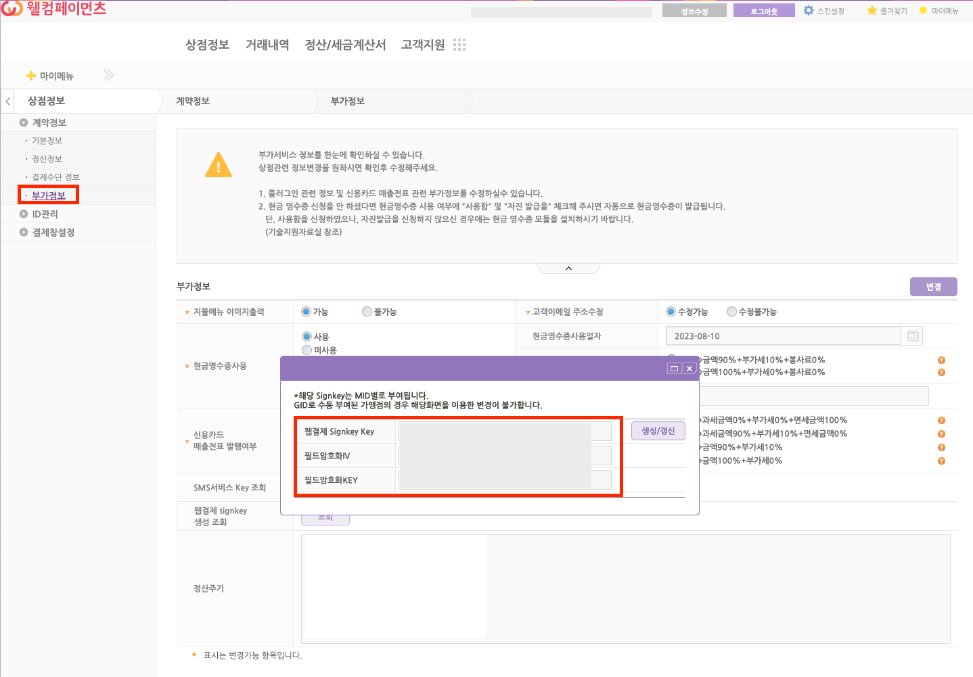973x677 pixels.
Task: Select 수정가능 for 고객이메일 주소수정
Action: pos(671,312)
